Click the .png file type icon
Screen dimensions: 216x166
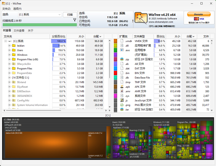pos(122,105)
